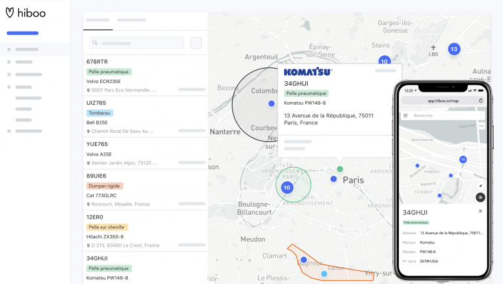Click the search input in the list panel
503x284 pixels.
pyautogui.click(x=137, y=43)
